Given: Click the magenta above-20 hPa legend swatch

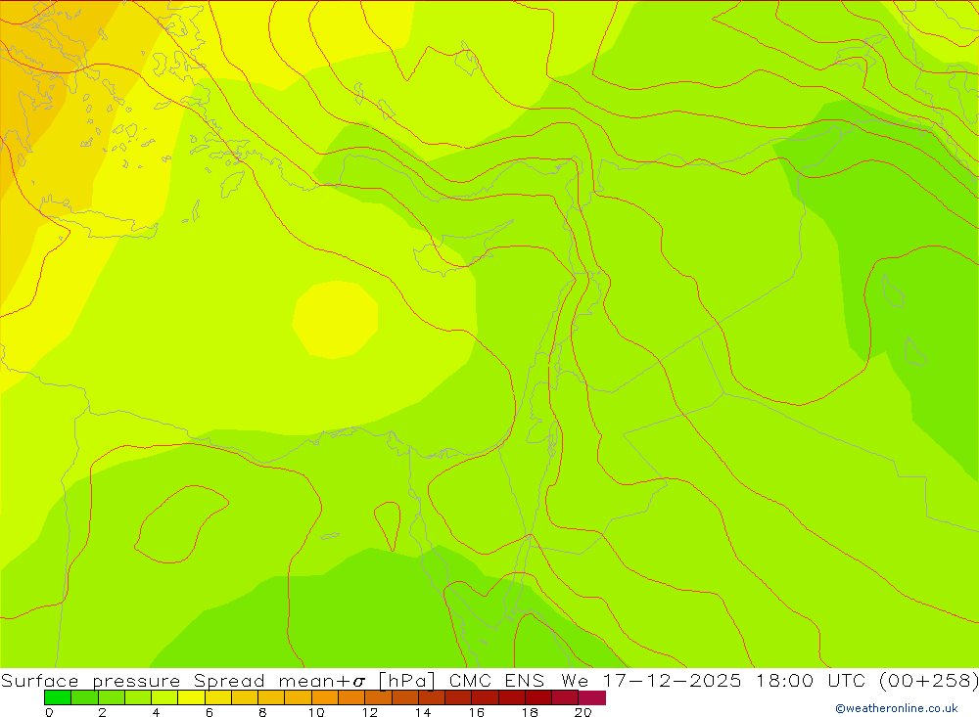Looking at the screenshot, I should pyautogui.click(x=592, y=697).
